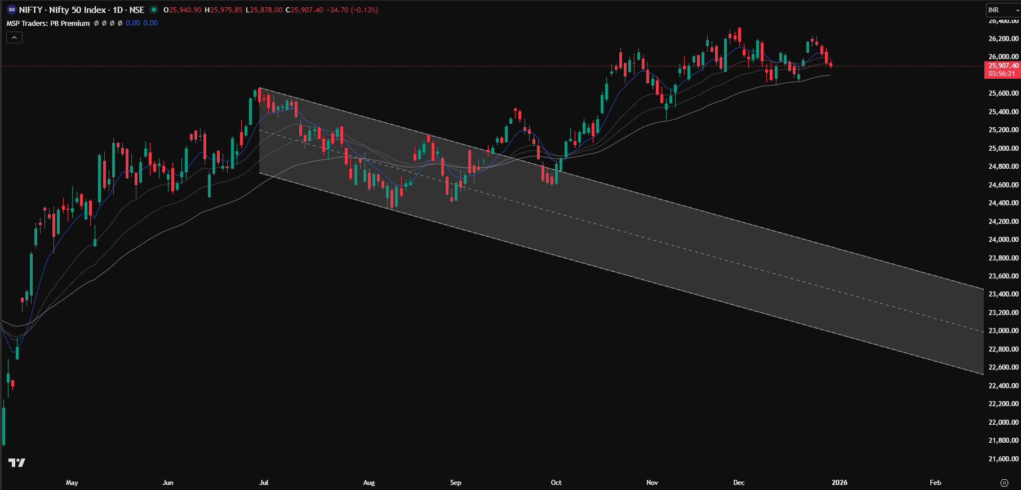Click the 2026 label on the time axis
This screenshot has height=490, width=1021.
[x=839, y=483]
